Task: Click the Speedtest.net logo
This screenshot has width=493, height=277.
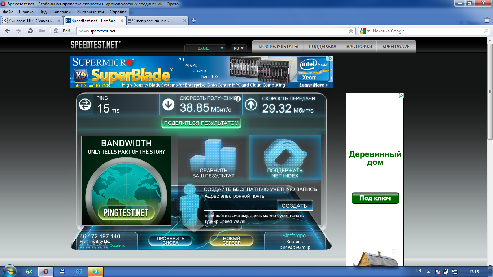Action: pos(95,45)
